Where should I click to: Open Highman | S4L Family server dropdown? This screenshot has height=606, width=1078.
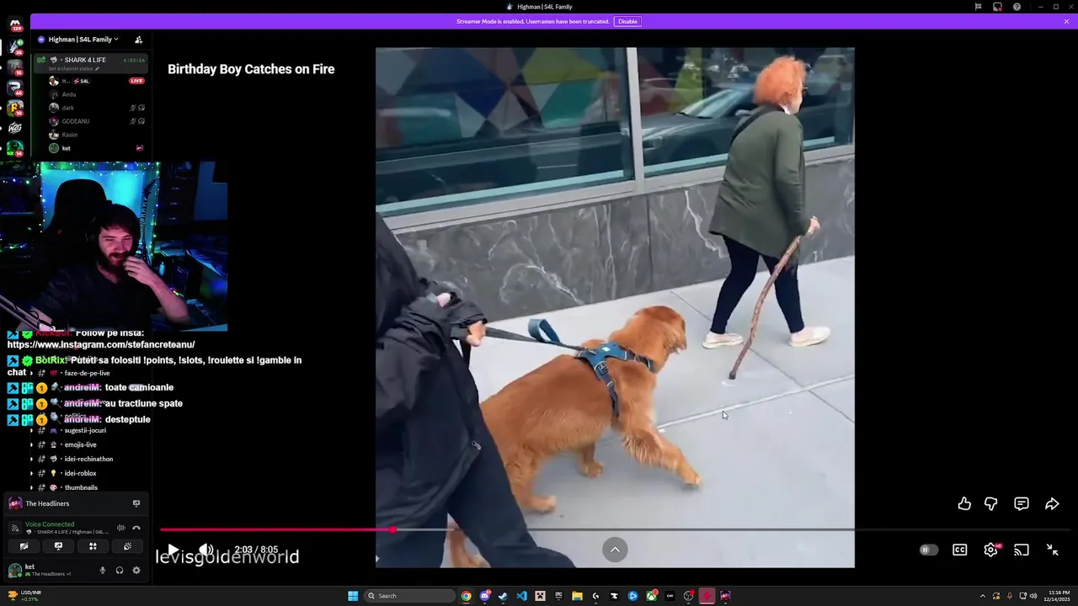83,40
